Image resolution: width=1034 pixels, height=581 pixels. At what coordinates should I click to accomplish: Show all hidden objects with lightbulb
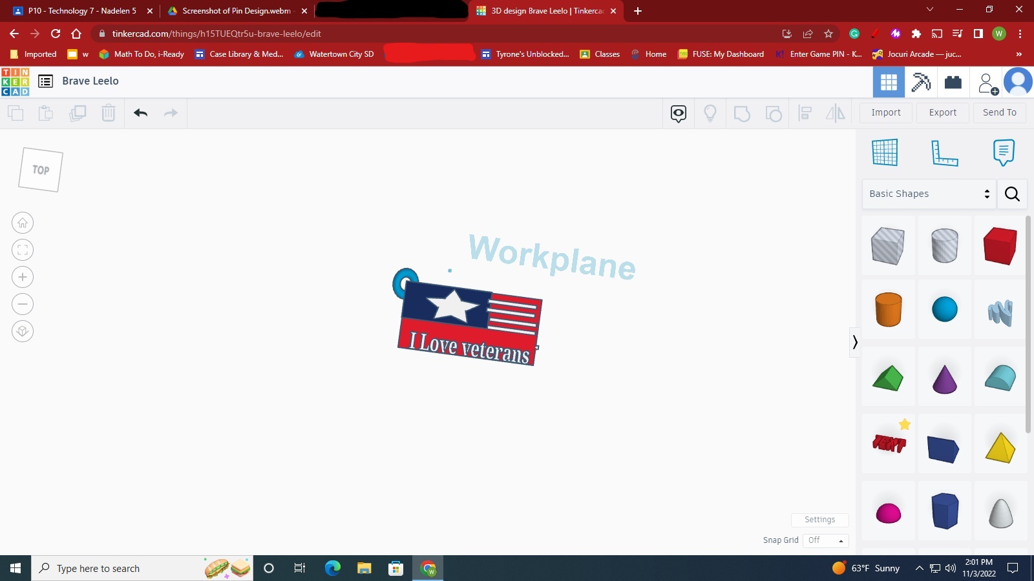(x=710, y=114)
